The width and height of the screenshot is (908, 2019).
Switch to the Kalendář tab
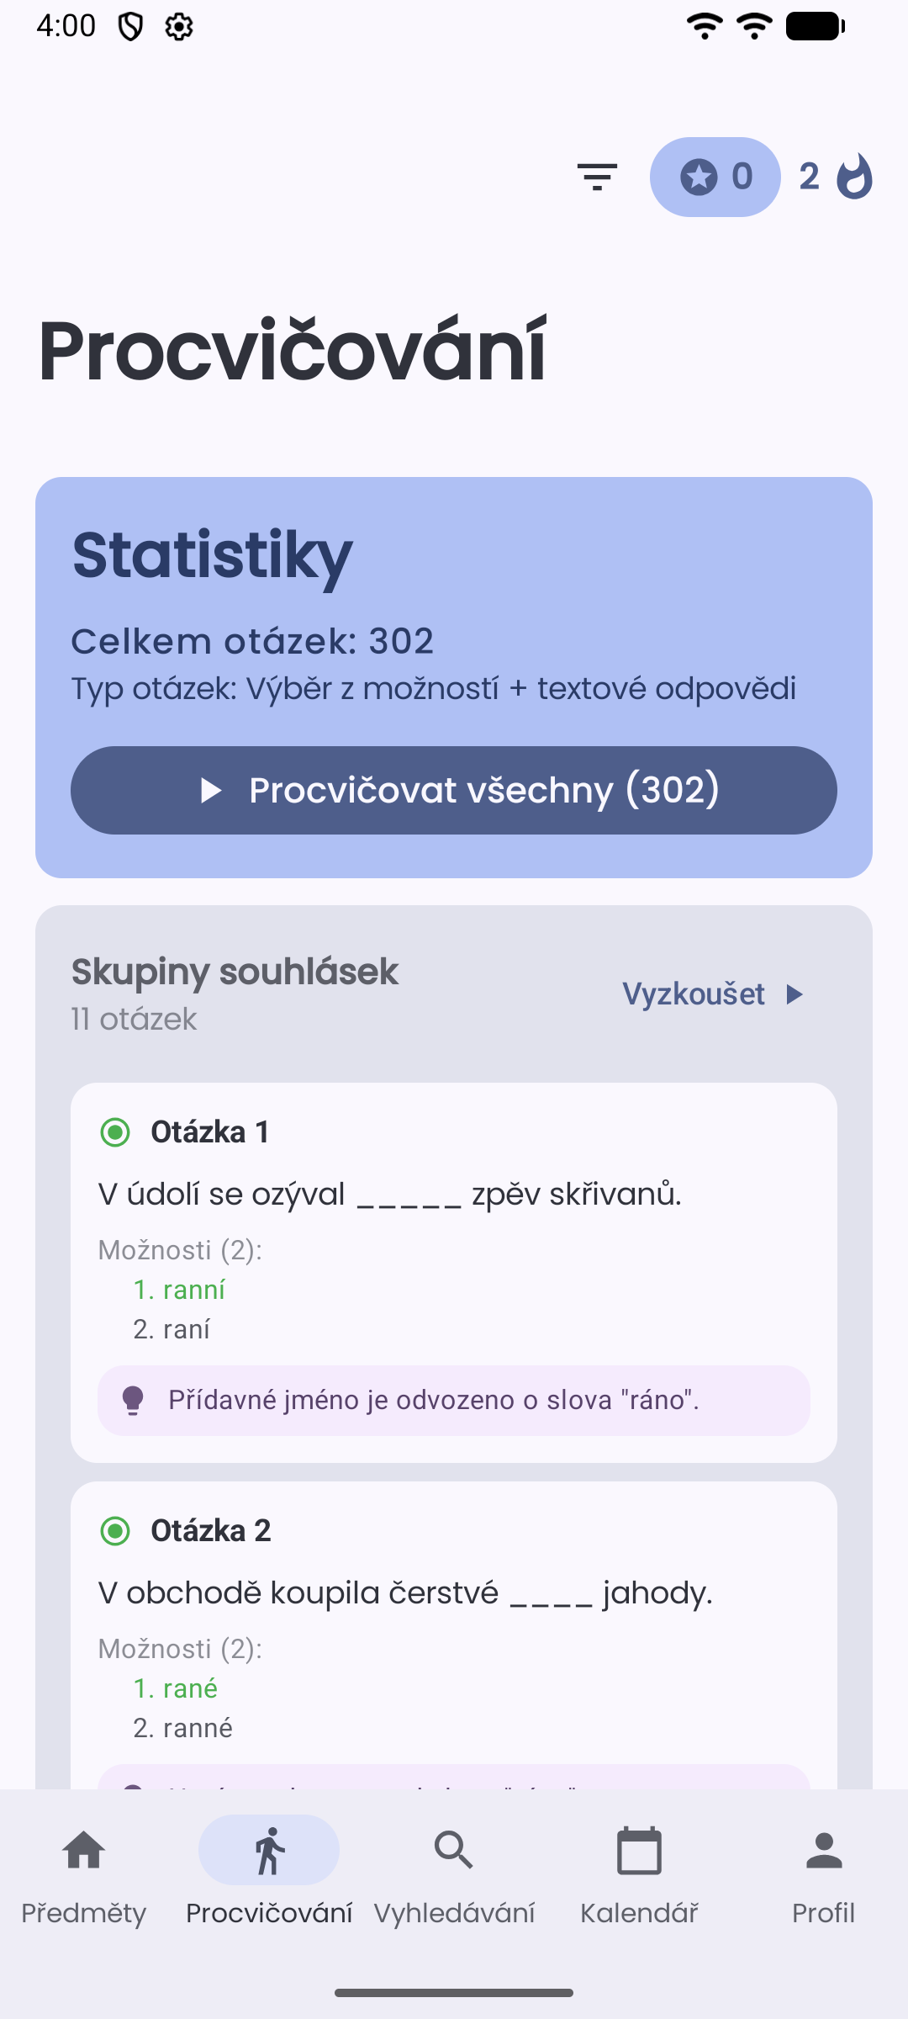click(x=640, y=1850)
